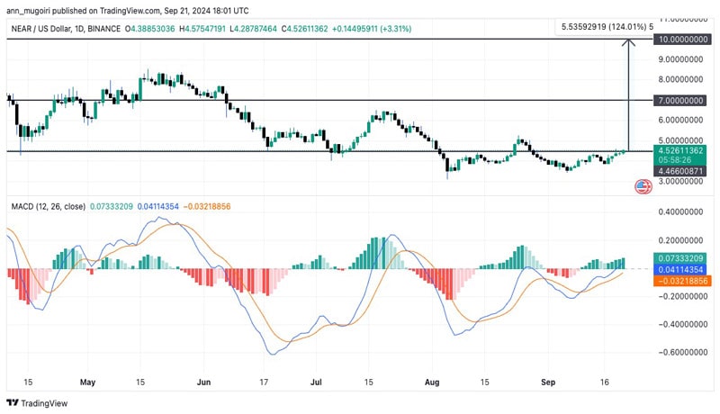Select the 10.00000000 price line label
Screen dimensions: 720x414
(x=683, y=40)
